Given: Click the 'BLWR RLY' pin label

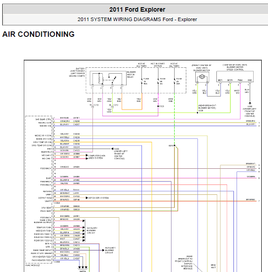Looking at the screenshot, I should coord(46,152).
